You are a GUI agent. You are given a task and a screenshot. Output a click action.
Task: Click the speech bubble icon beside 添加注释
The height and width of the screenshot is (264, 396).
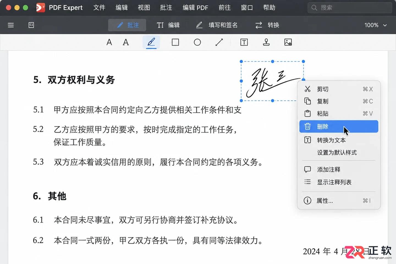307,169
